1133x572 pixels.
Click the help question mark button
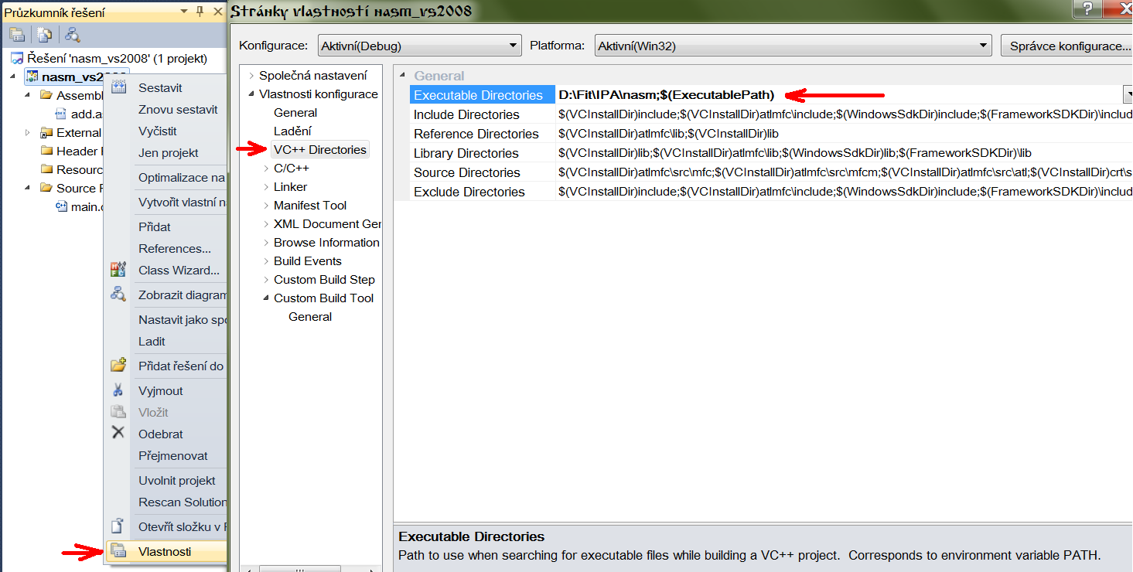[x=1088, y=9]
